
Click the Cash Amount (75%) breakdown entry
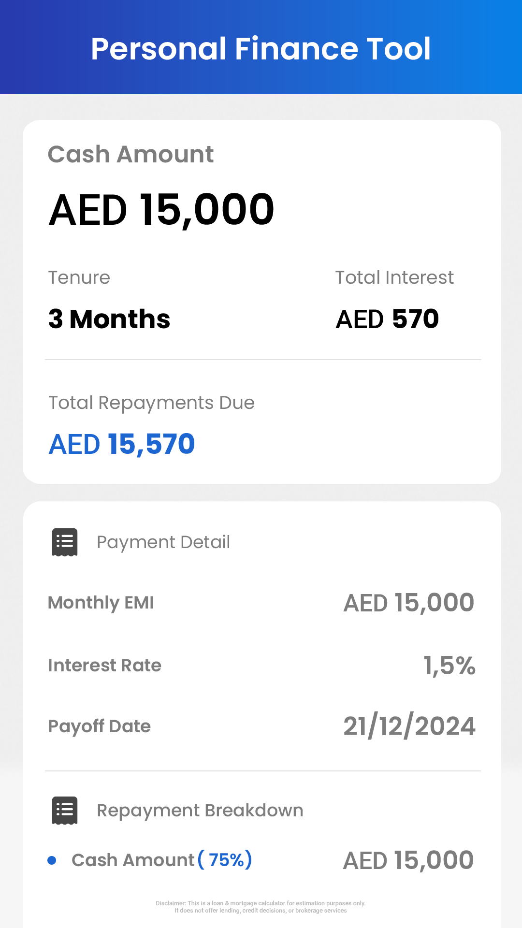pos(162,860)
